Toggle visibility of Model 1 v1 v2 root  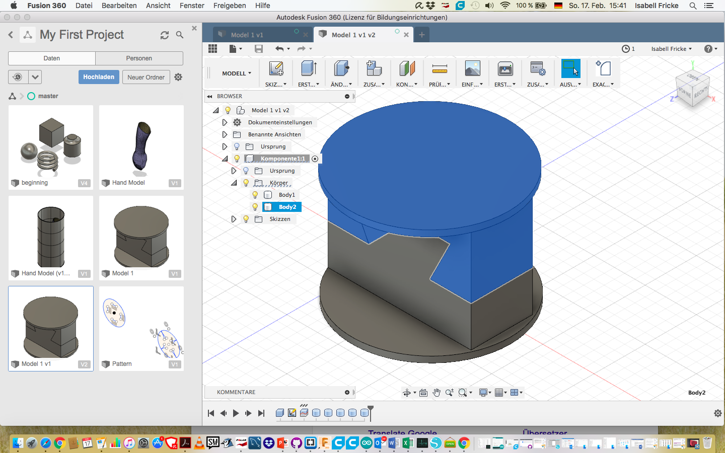[228, 110]
